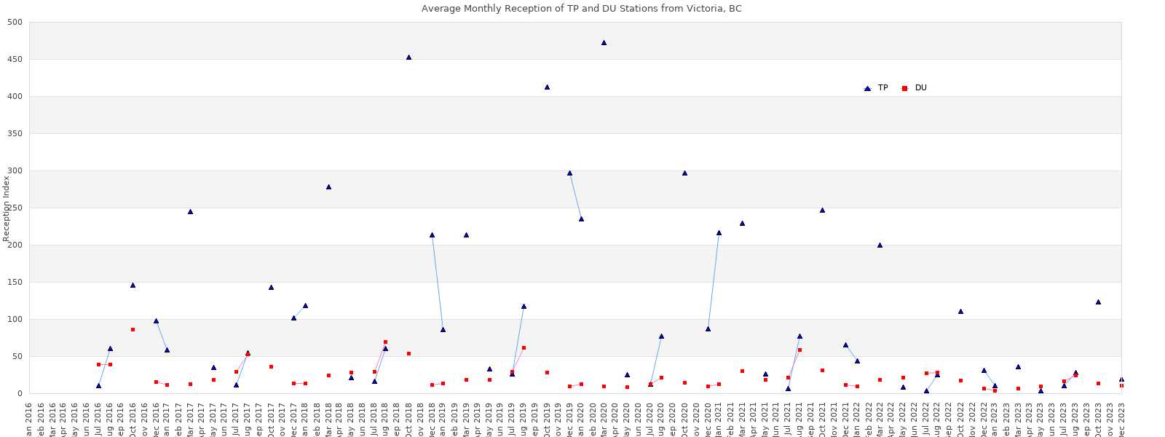Select the TP marker for Mar 2018
Viewport: 1165px width, 437px height.
[x=328, y=187]
